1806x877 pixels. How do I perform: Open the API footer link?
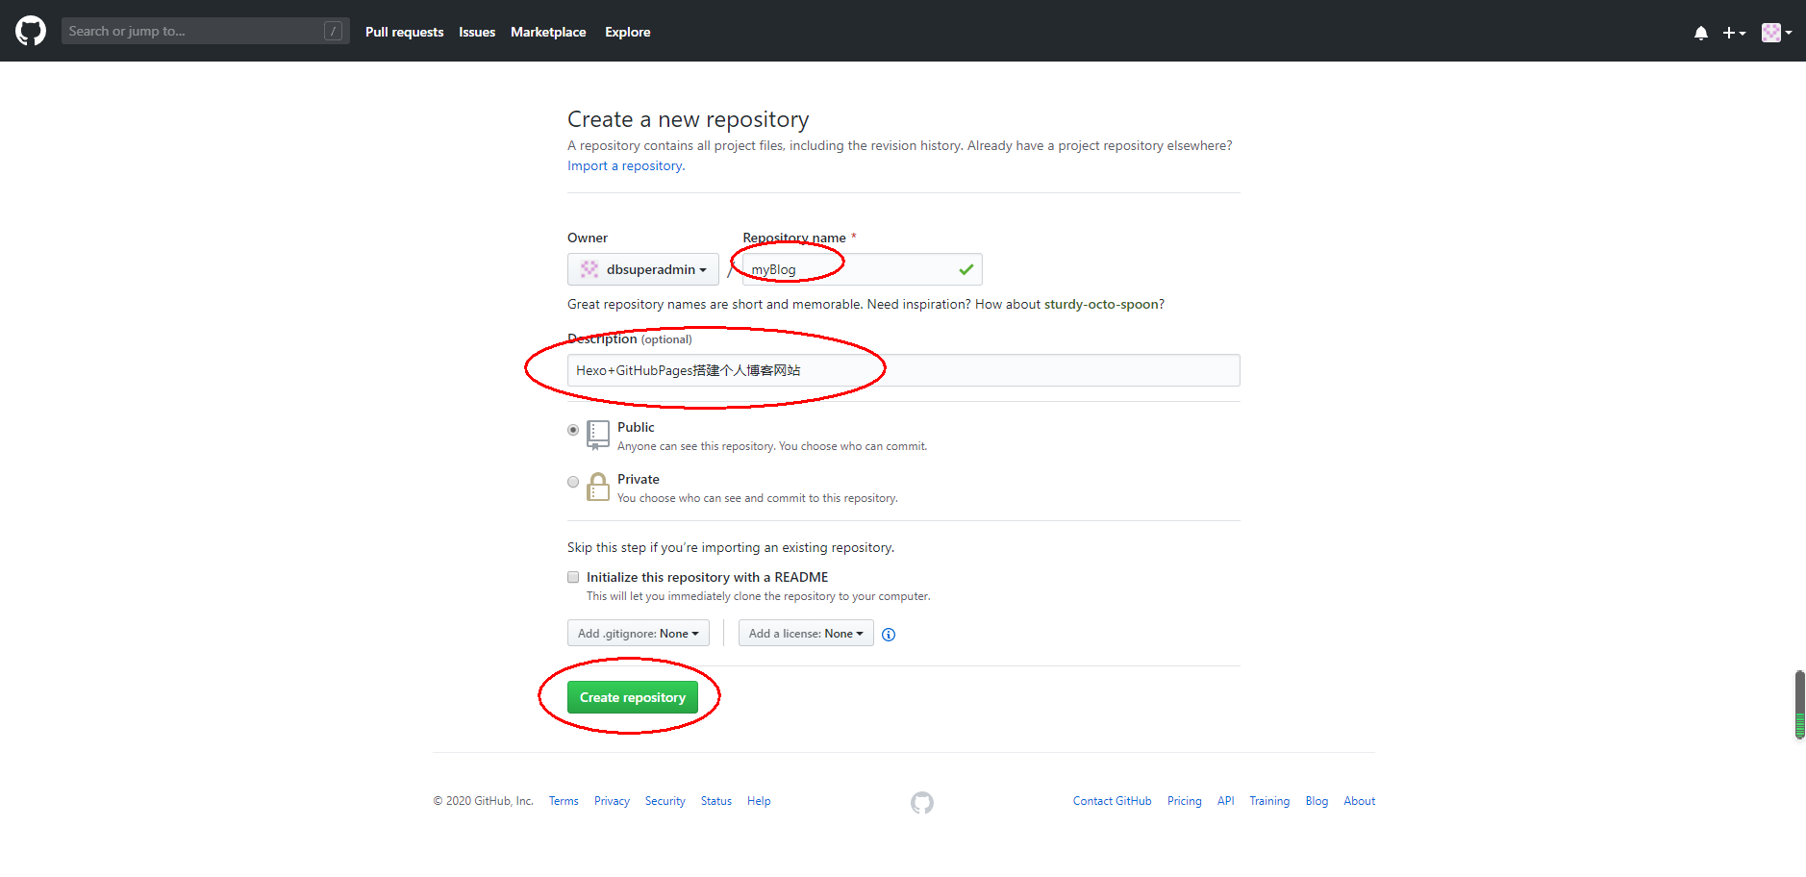click(x=1225, y=801)
